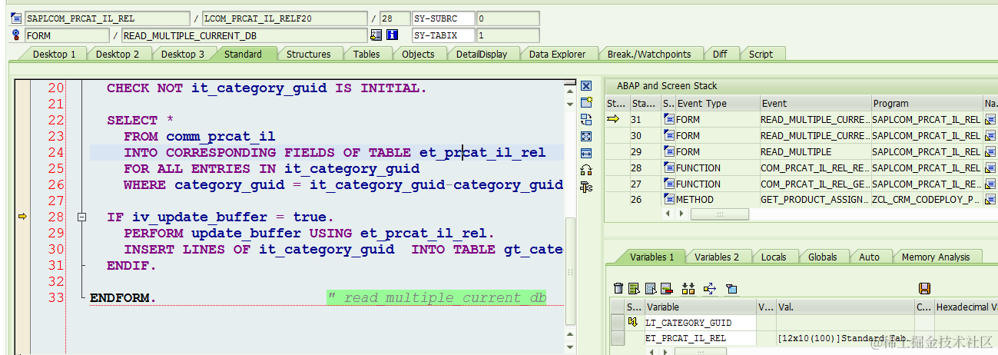998x355 pixels.
Task: Click line 30 INSERT LINES OF statement
Action: (x=343, y=249)
